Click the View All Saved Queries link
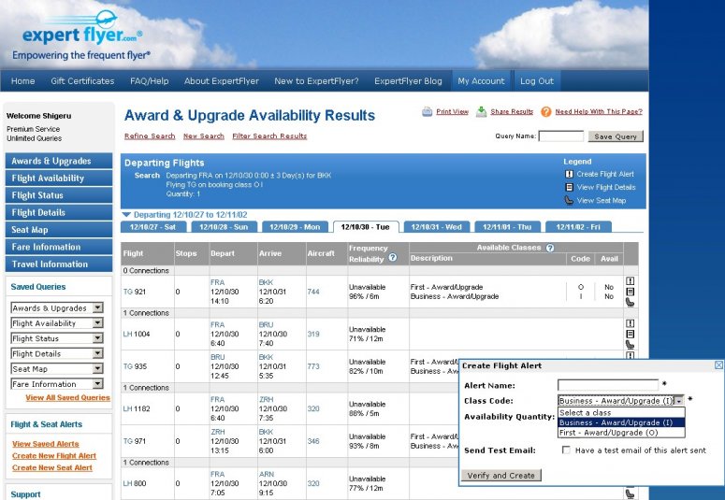Image resolution: width=725 pixels, height=500 pixels. point(68,397)
